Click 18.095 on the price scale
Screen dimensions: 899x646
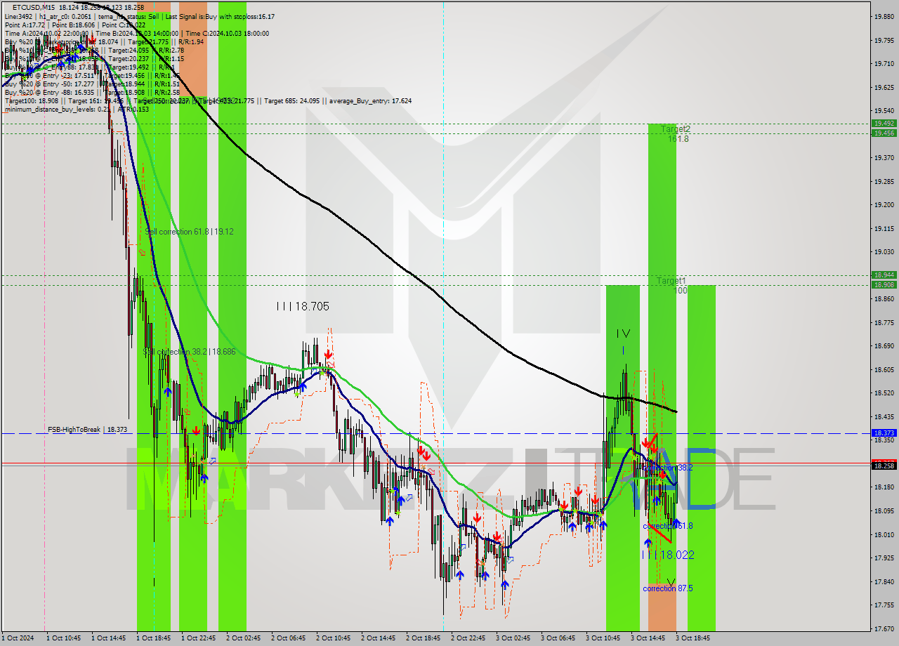(884, 511)
